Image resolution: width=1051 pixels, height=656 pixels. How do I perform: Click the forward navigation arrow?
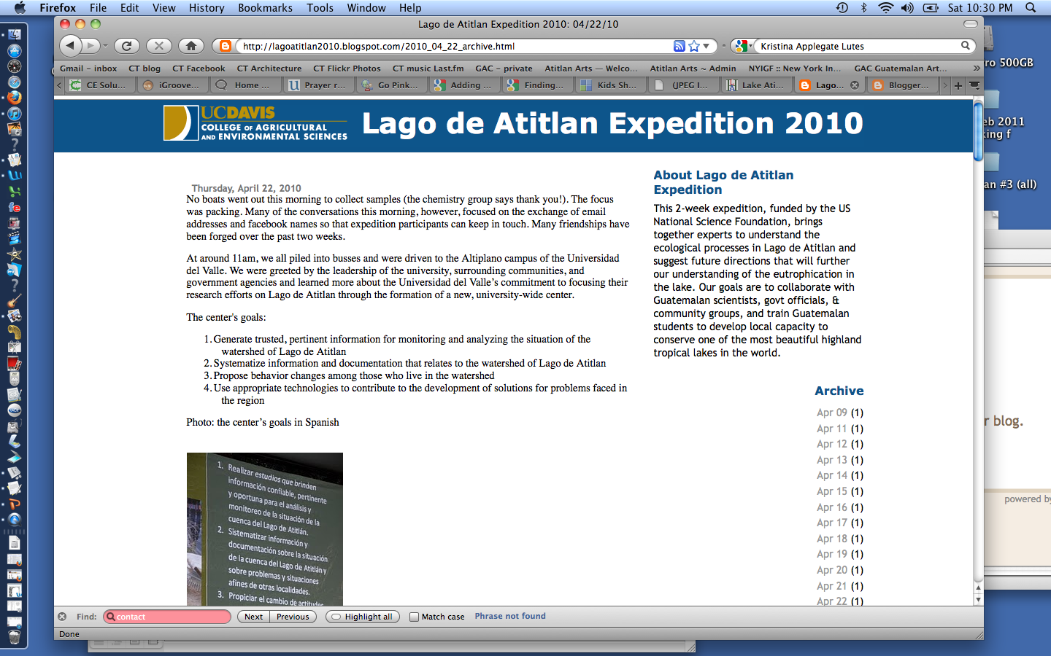click(90, 45)
